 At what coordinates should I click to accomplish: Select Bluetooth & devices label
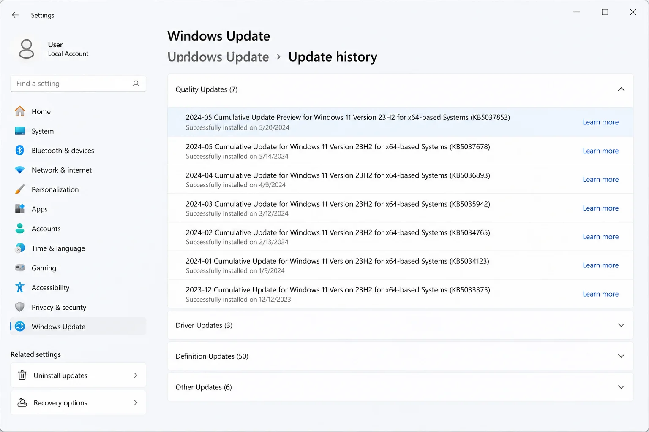63,151
